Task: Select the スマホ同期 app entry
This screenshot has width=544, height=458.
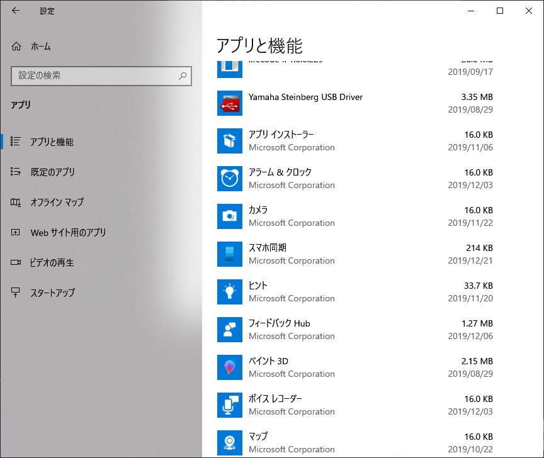Action: click(355, 254)
